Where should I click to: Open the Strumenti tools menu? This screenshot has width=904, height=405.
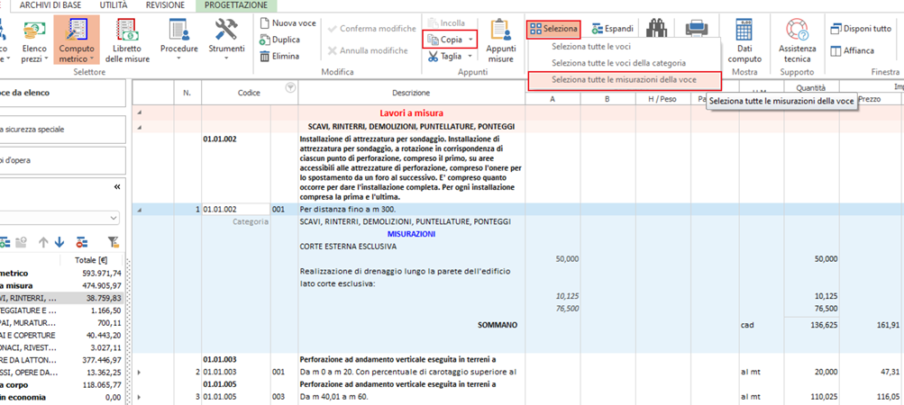(x=226, y=40)
